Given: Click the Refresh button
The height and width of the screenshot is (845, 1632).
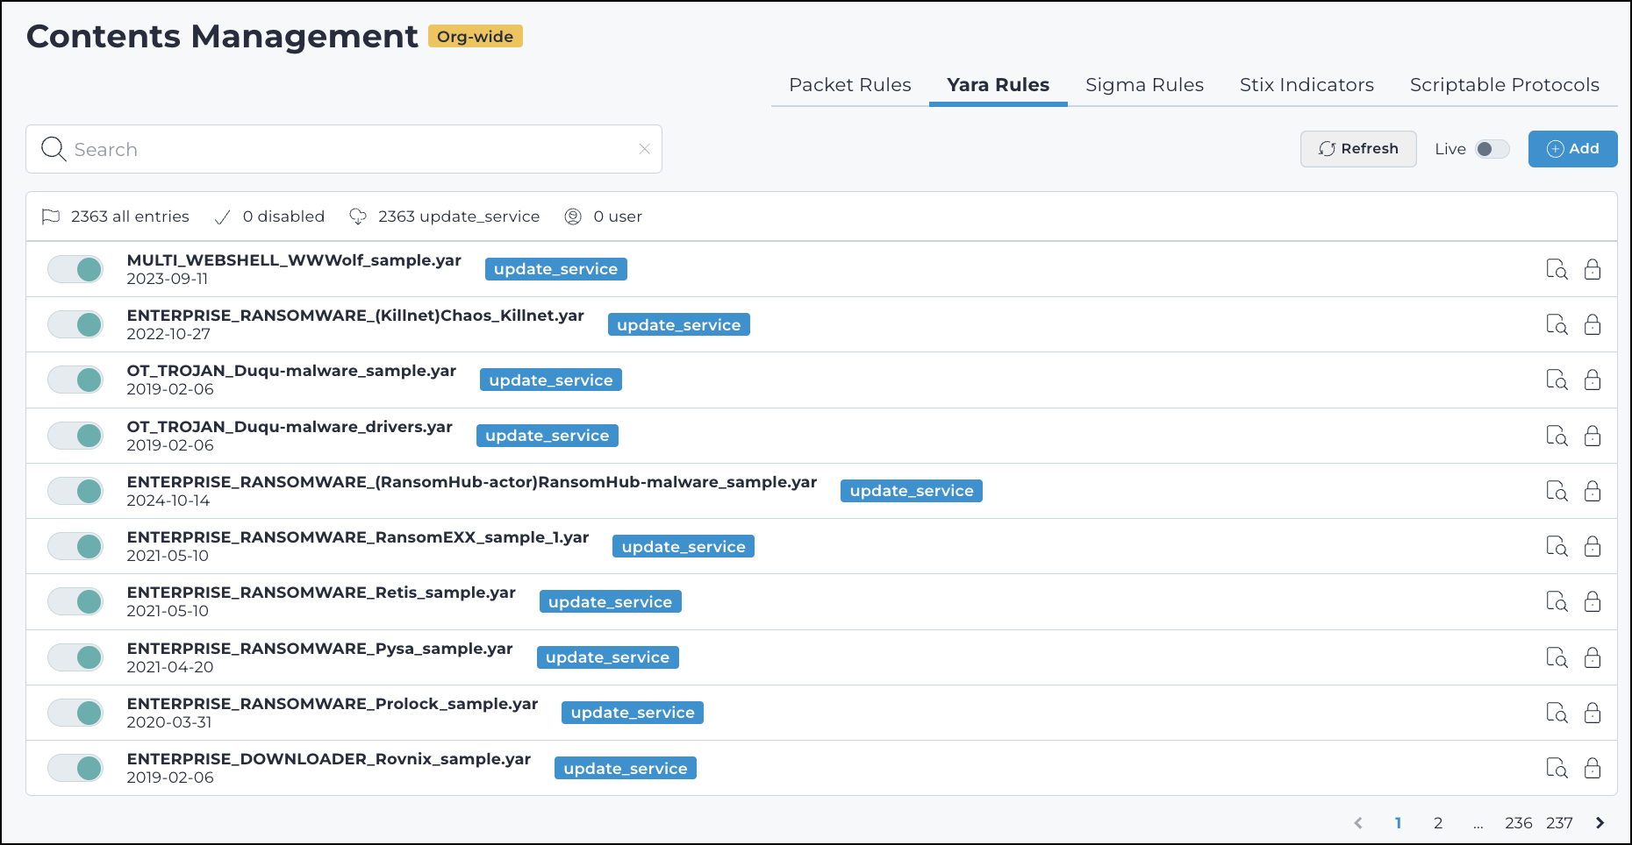Looking at the screenshot, I should click(1358, 149).
